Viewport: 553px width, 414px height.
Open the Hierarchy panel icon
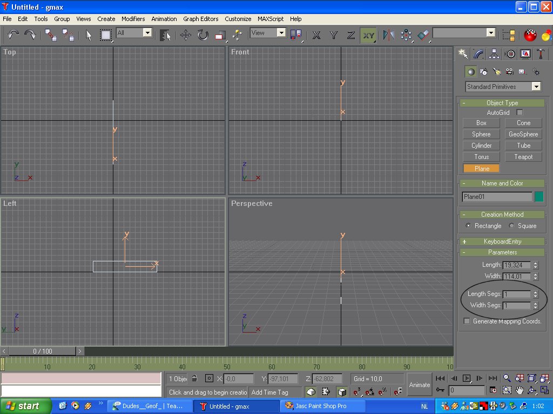[x=494, y=53]
